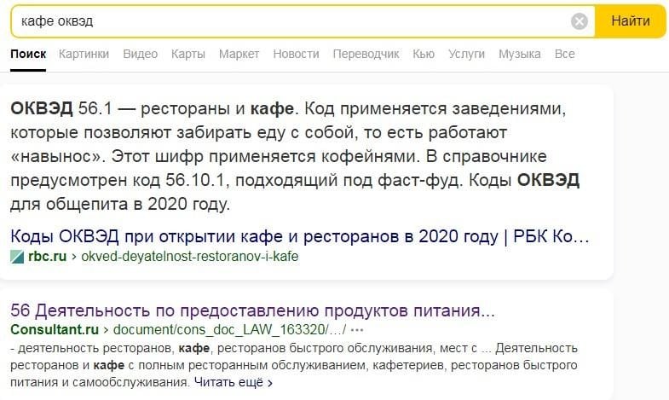Click the yellow Найти search button
This screenshot has height=400, width=669.
630,21
